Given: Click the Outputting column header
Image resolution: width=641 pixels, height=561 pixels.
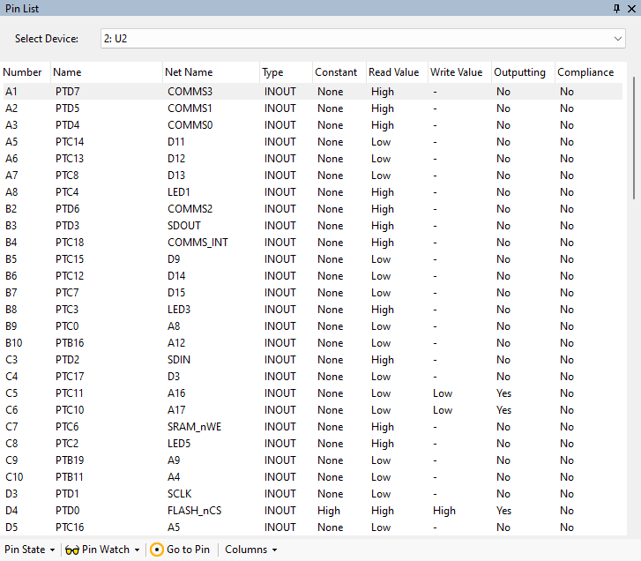Looking at the screenshot, I should 519,72.
